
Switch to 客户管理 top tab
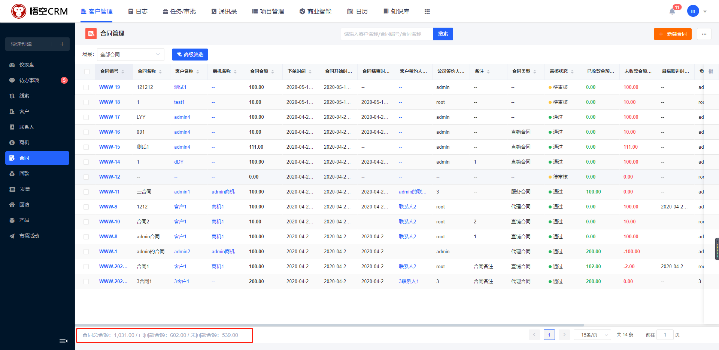(97, 12)
